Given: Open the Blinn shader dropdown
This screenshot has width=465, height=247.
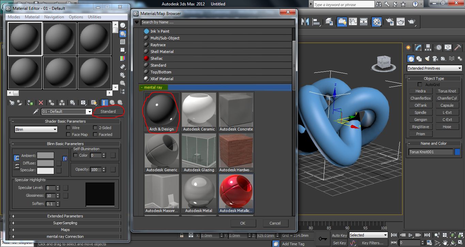Looking at the screenshot, I should click(x=36, y=129).
